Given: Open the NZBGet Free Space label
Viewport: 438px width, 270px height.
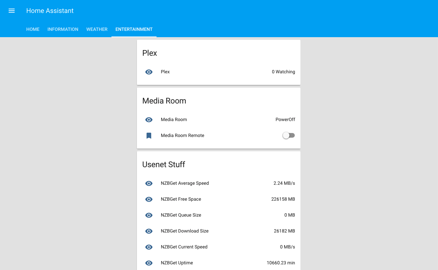Looking at the screenshot, I should (181, 199).
